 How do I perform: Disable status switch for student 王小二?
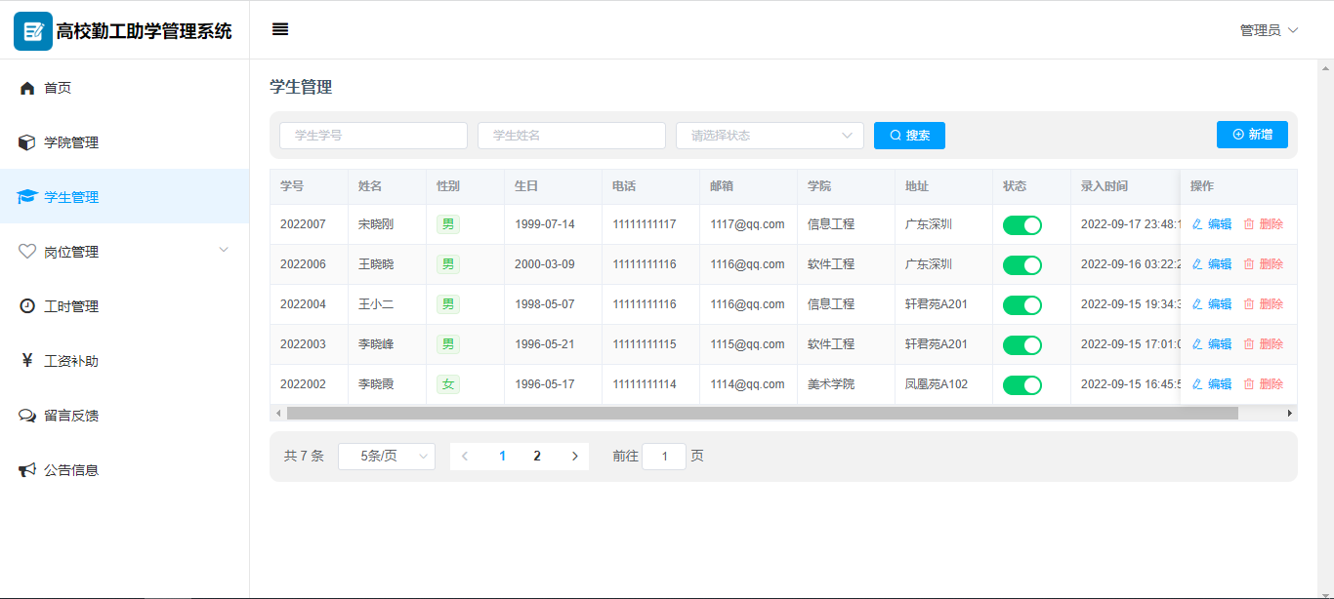[1021, 305]
